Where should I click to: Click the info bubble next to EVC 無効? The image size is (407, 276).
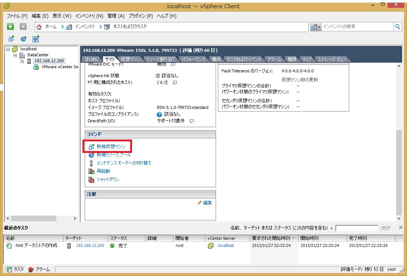click(x=173, y=64)
